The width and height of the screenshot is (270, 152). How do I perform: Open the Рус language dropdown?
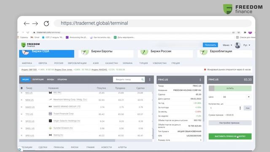tap(246, 45)
